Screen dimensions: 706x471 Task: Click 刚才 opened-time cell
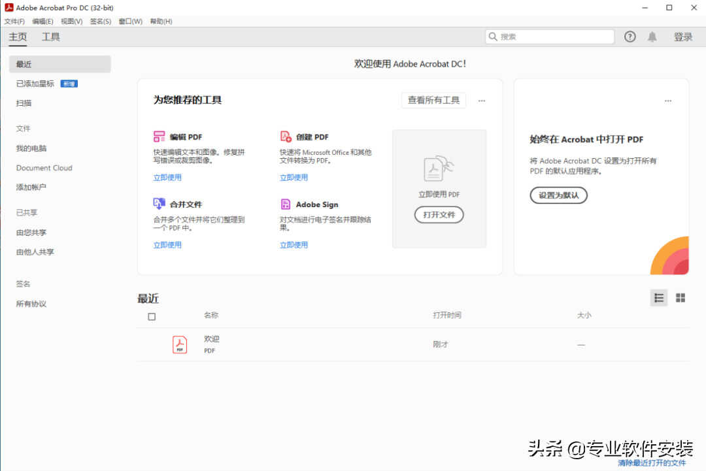click(x=441, y=344)
